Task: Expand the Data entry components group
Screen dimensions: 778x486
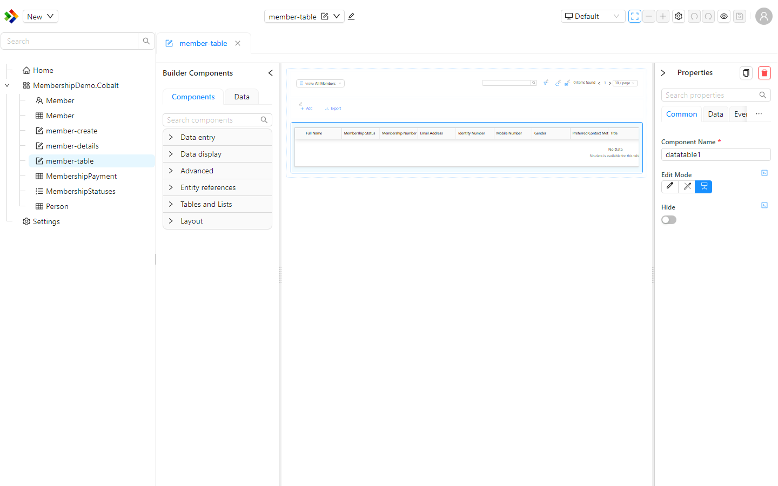Action: coord(217,137)
